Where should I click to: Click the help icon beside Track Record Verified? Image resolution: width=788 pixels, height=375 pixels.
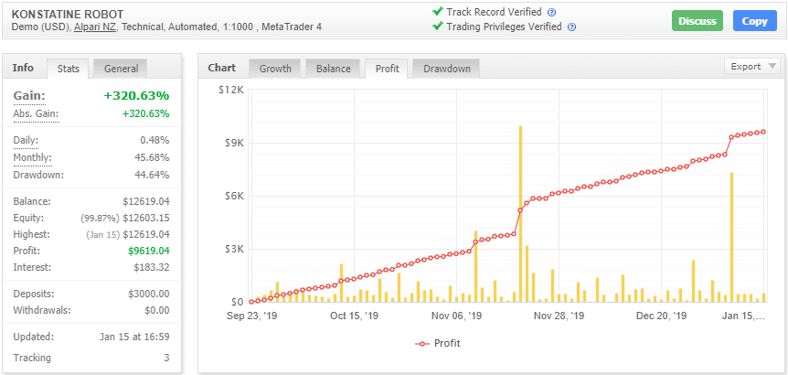coord(551,12)
